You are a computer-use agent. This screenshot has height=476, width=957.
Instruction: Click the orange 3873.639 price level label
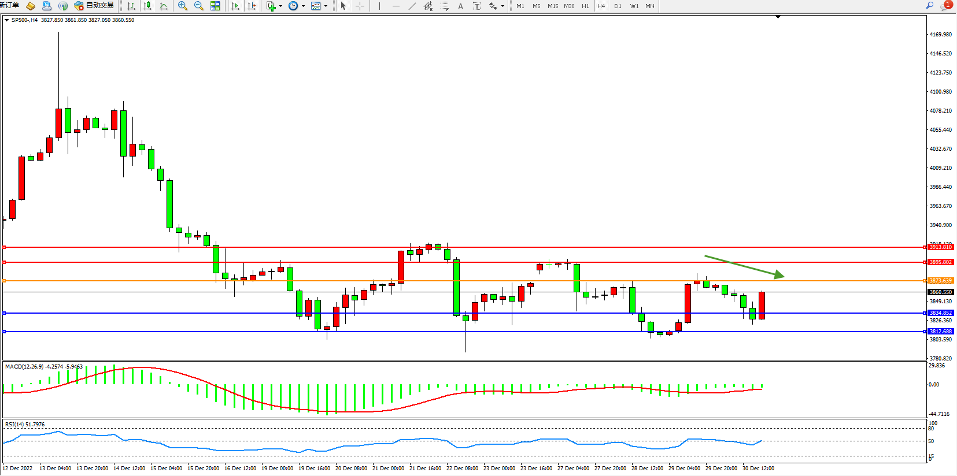pos(940,281)
